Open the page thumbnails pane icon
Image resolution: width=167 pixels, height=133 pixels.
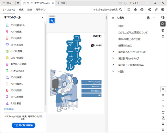pyautogui.click(x=163, y=30)
